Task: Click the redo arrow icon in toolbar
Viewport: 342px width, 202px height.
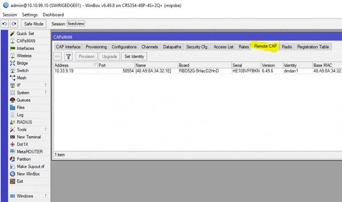Action: coord(14,24)
